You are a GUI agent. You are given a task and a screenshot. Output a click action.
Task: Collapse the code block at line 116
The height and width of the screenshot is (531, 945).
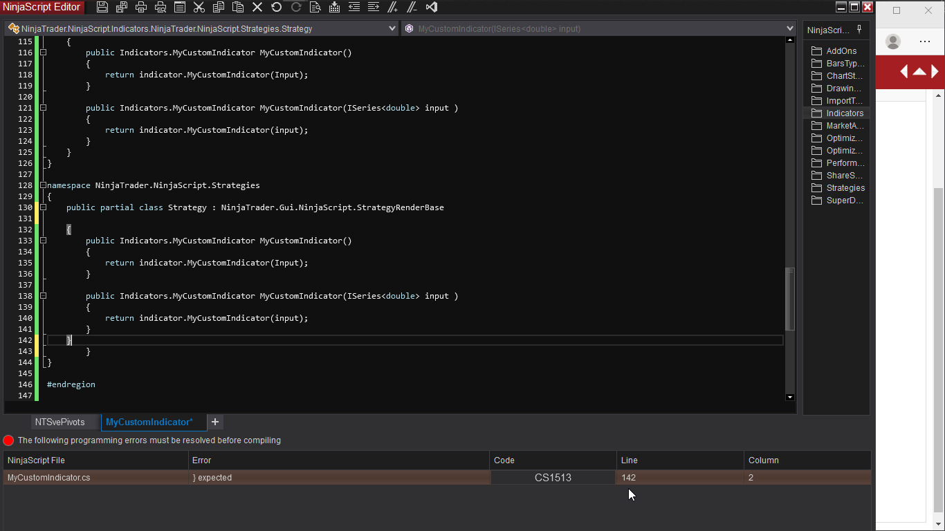click(43, 53)
